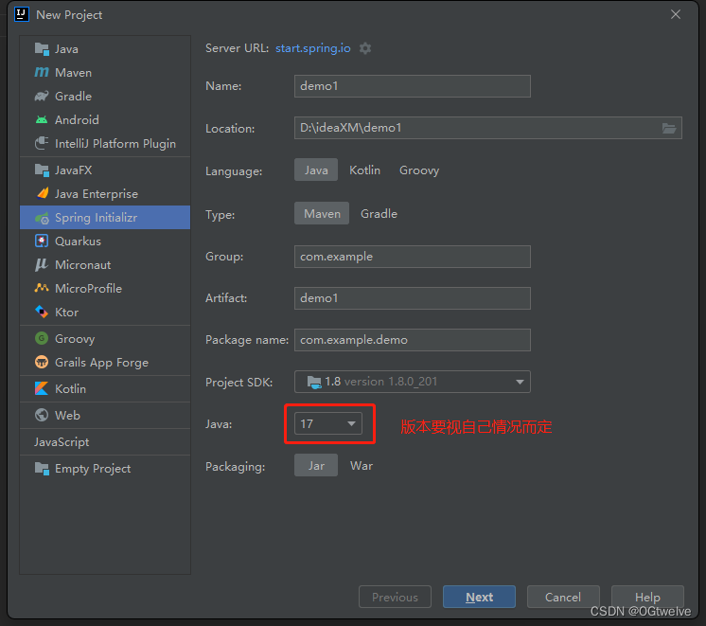706x626 pixels.
Task: Pick the Android robot icon
Action: pos(42,120)
